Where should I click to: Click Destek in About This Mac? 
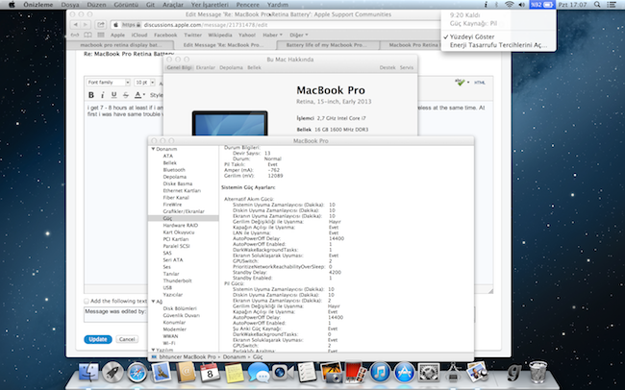(387, 68)
